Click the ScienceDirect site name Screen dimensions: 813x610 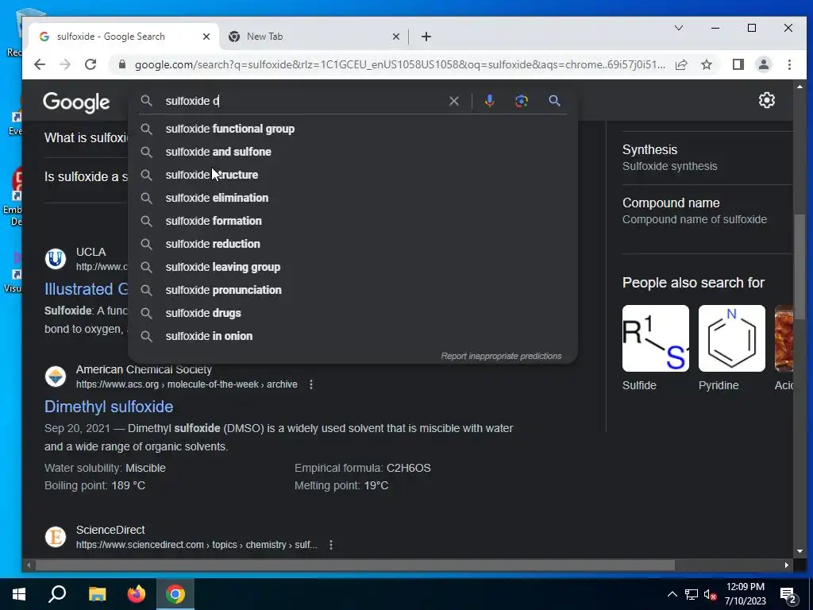tap(110, 530)
